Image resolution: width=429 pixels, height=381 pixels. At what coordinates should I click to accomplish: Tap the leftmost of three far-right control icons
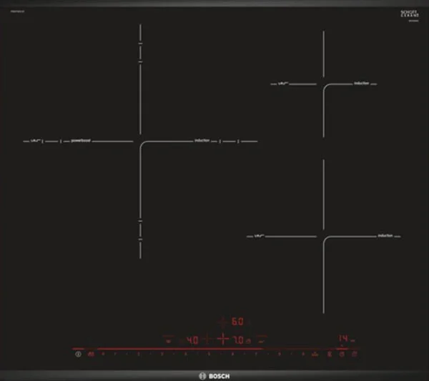(330, 354)
